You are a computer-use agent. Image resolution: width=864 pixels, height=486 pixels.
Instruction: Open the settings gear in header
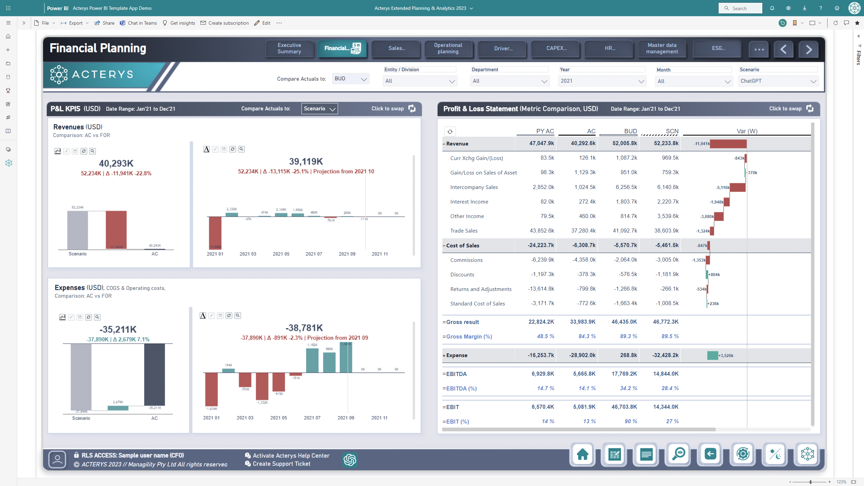[788, 8]
